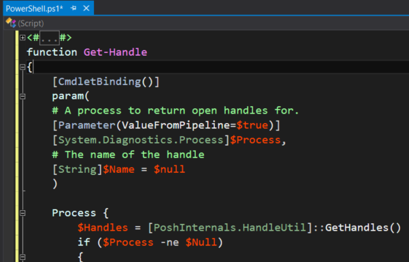Image resolution: width=409 pixels, height=262 pixels.
Task: Click the [CmdletBinding()] attribute
Action: [105, 82]
